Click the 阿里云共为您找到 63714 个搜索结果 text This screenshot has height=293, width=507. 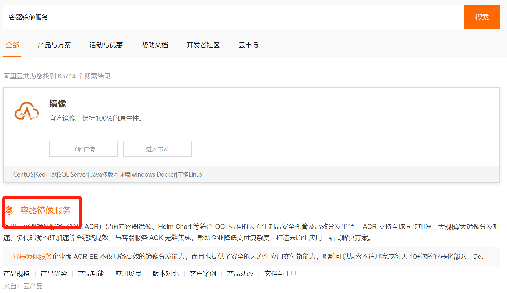click(57, 76)
